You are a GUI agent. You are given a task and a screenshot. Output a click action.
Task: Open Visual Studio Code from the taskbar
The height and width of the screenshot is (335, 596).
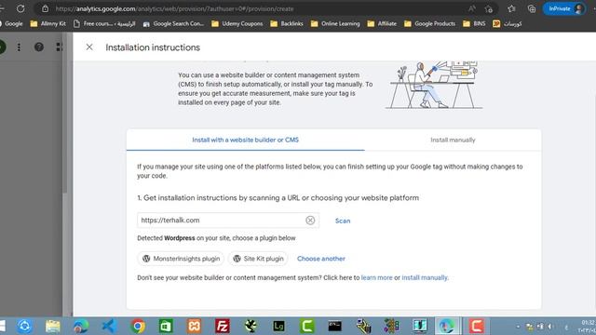click(109, 326)
